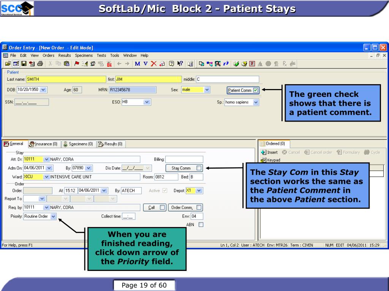The image size is (389, 291).
Task: Click the Stay Comm button
Action: (x=184, y=168)
